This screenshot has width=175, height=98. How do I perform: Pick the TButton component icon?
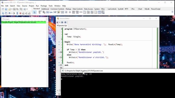pos(48,12)
